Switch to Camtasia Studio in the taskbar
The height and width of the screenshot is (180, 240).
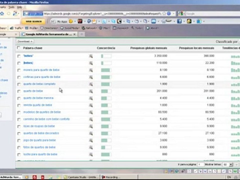[x=81, y=177]
